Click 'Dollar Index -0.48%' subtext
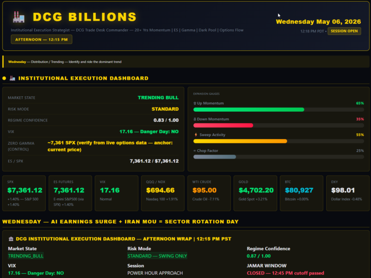Viewport: 371px width, 278px height. click(346, 199)
